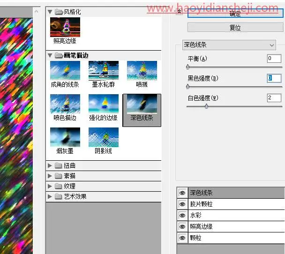Choose the 强化的边缘 filter thumbnail

point(104,104)
